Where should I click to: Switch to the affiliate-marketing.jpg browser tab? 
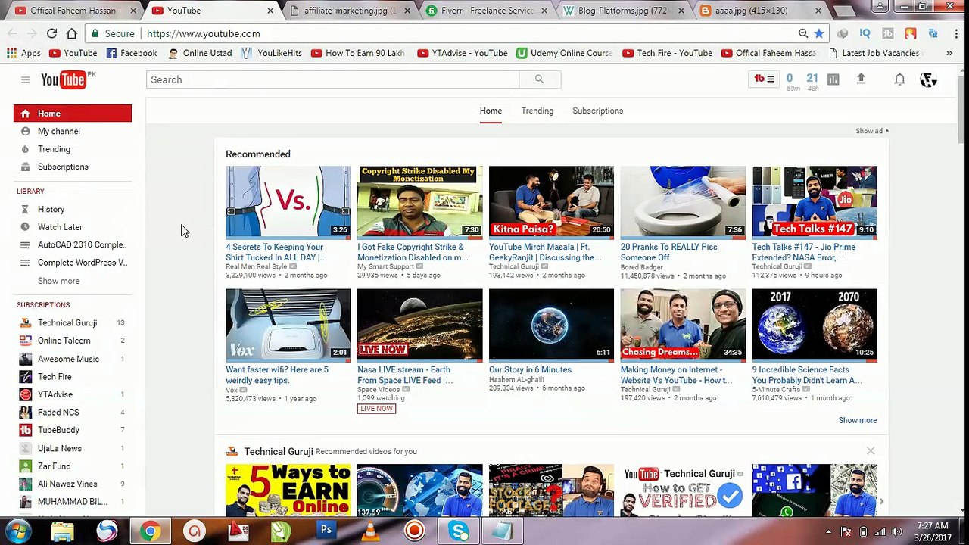coord(348,11)
